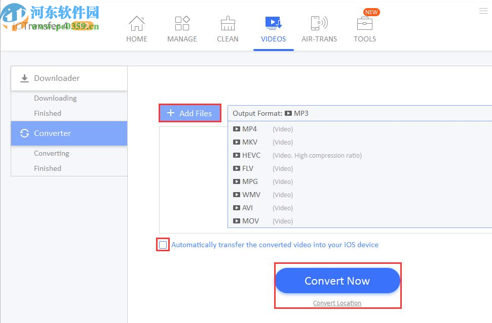This screenshot has width=492, height=323.
Task: Enable automatic transfer to iOS device
Action: tap(163, 245)
